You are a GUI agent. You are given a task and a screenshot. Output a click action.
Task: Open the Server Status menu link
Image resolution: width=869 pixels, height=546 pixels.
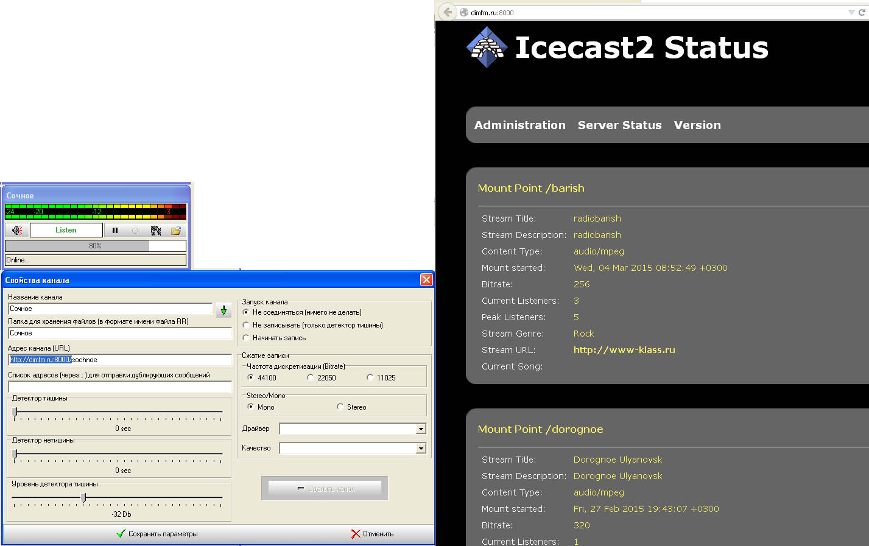[619, 125]
